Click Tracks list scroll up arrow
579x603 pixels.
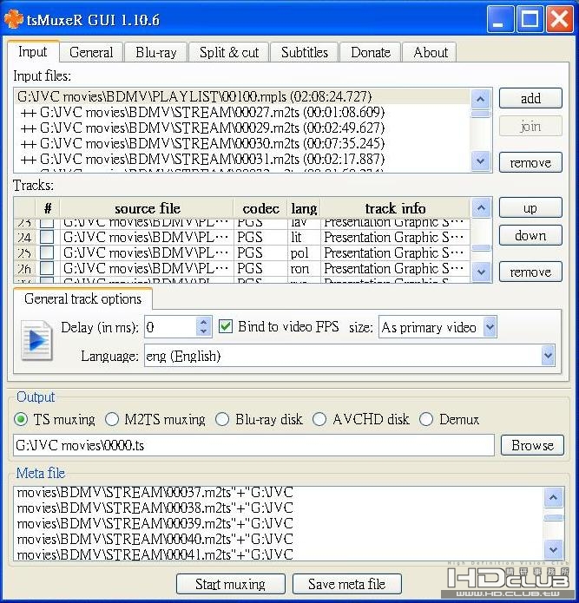481,208
